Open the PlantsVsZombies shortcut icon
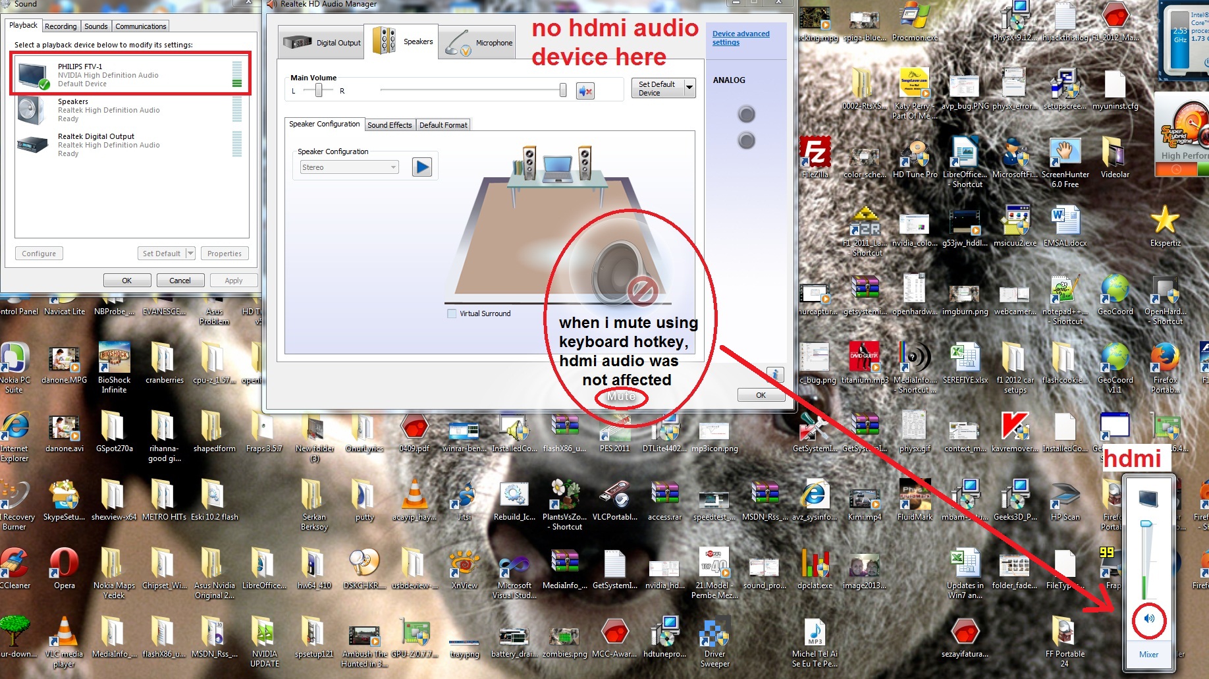1209x679 pixels. click(x=564, y=505)
